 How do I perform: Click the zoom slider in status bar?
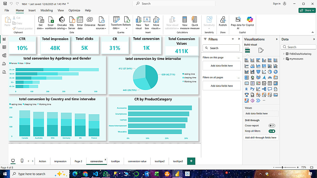pos(282,167)
